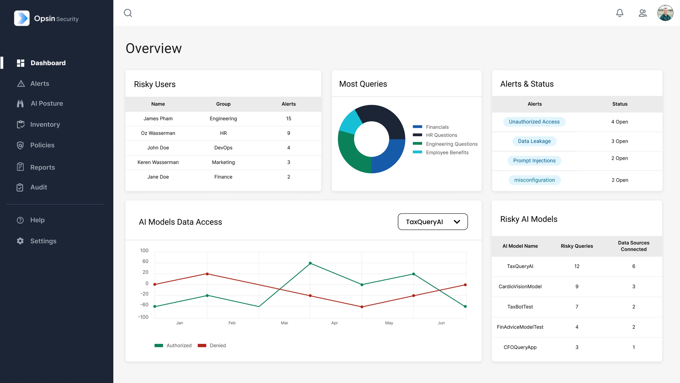Click the AI Posture binoculars icon
Image resolution: width=680 pixels, height=383 pixels.
point(20,103)
